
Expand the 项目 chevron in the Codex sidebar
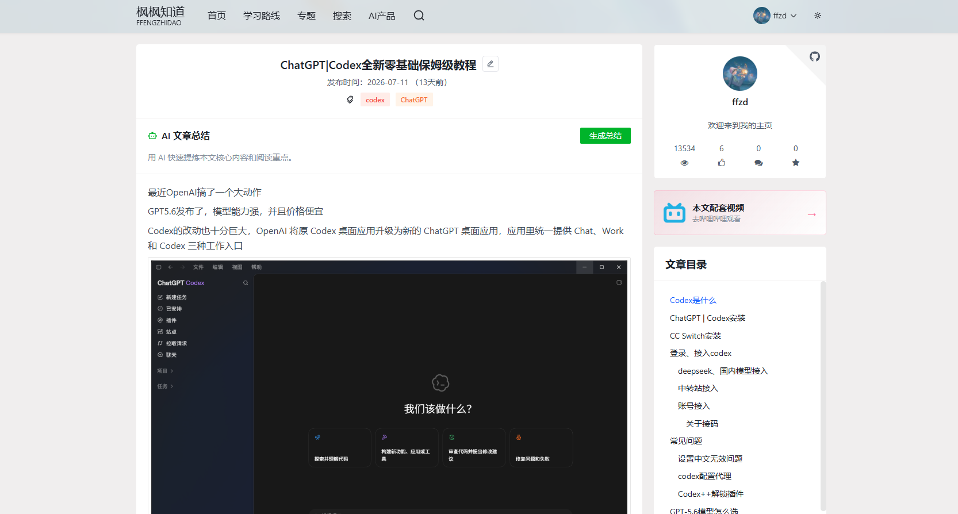pyautogui.click(x=171, y=371)
